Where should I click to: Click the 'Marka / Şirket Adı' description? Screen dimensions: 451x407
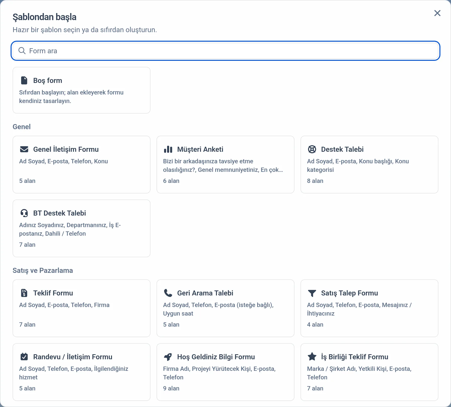(359, 373)
